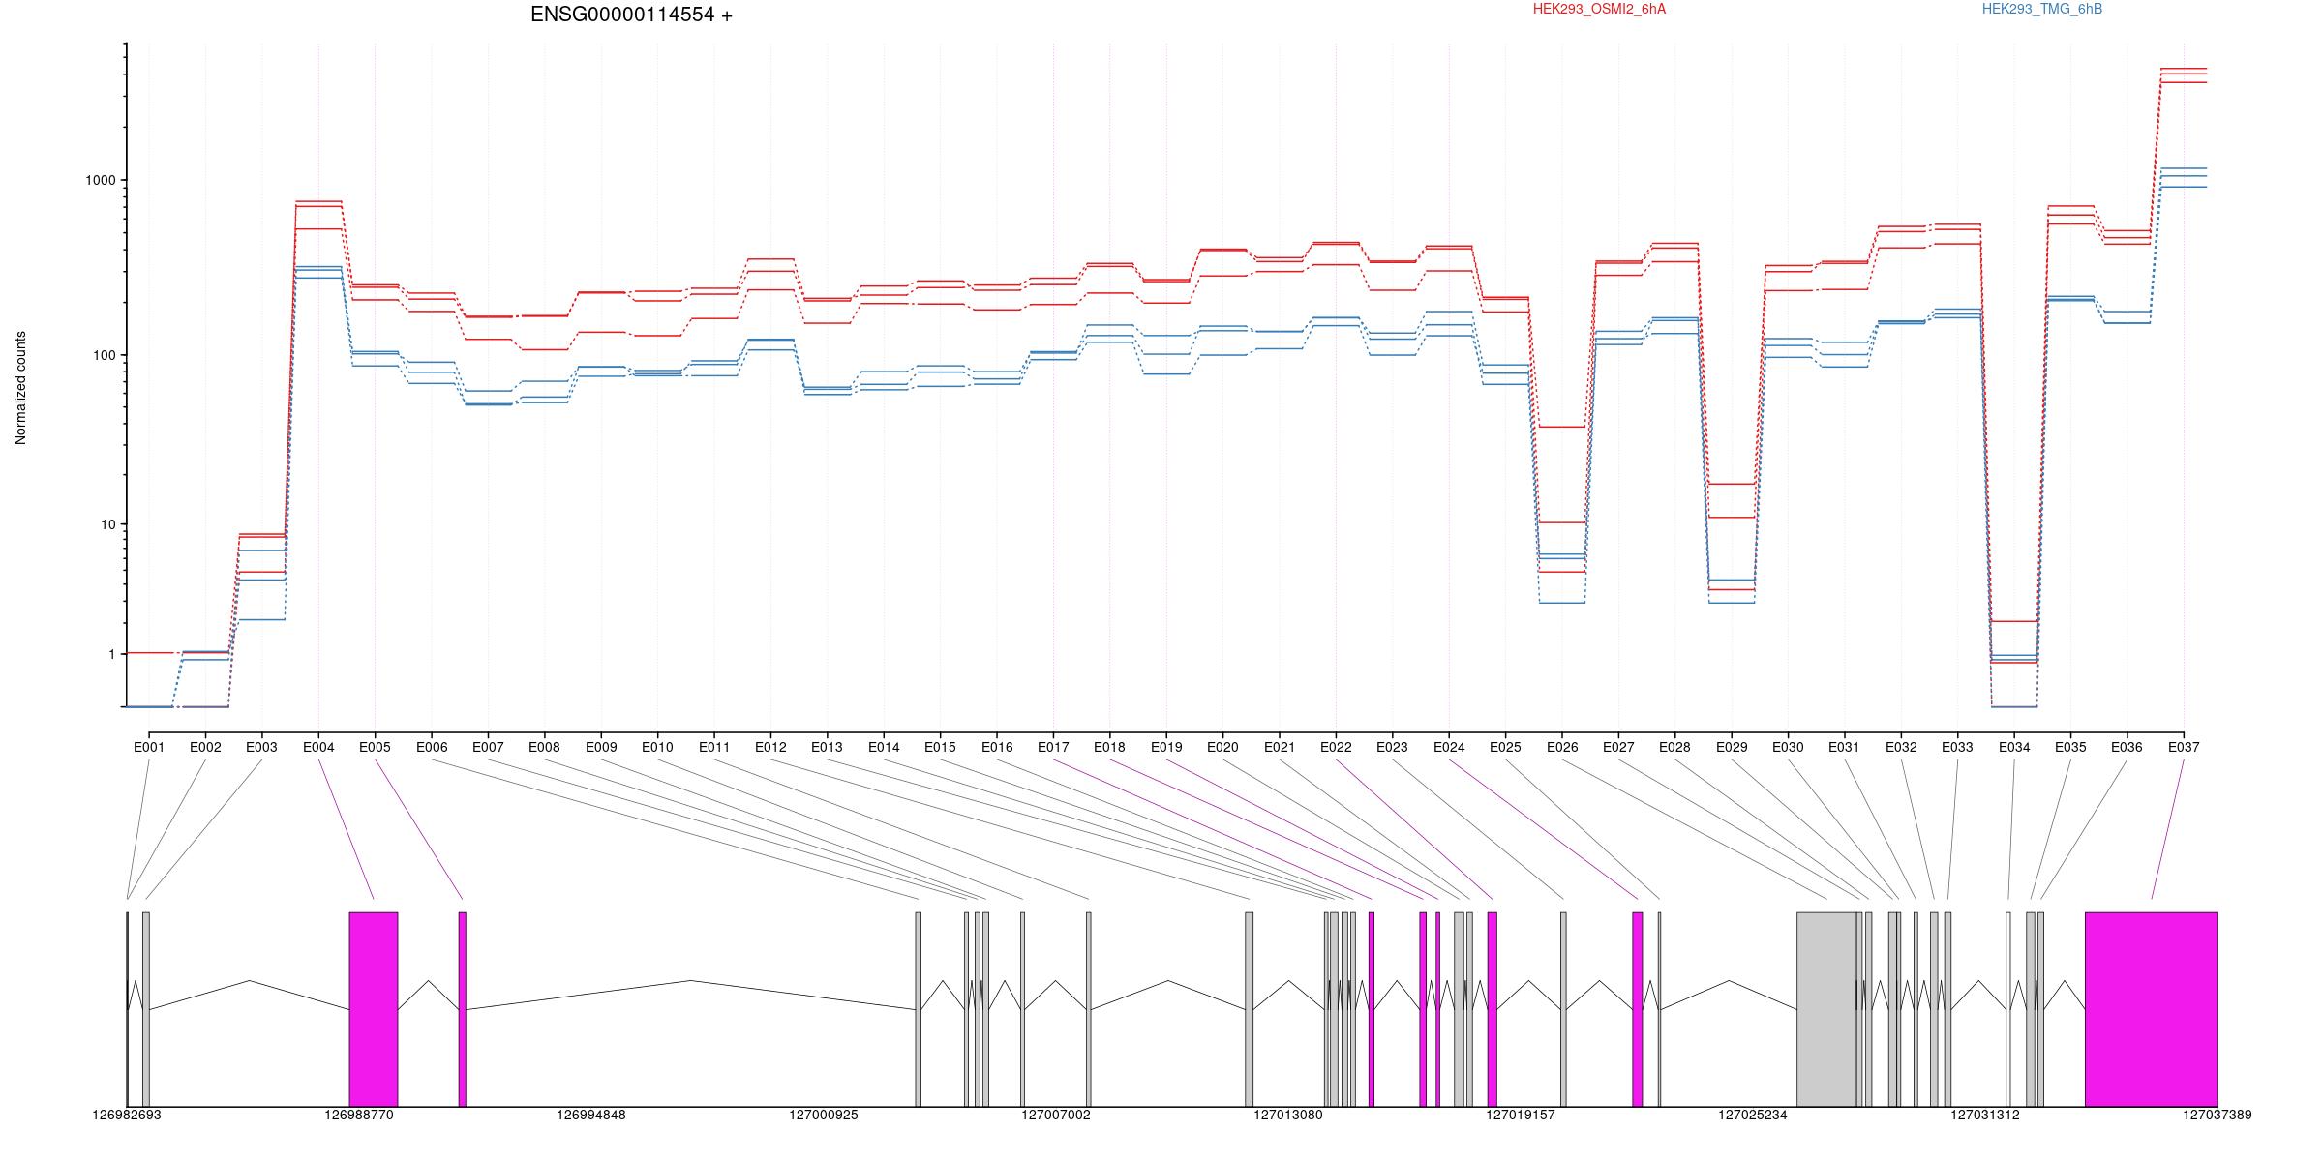This screenshot has width=2323, height=1161.
Task: Click exon label E037
Action: (2184, 747)
